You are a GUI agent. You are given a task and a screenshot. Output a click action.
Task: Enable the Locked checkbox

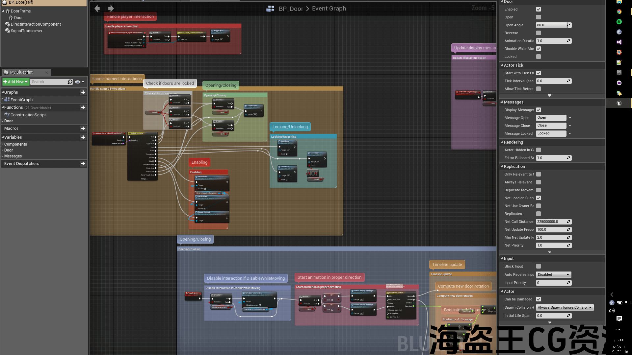(539, 57)
